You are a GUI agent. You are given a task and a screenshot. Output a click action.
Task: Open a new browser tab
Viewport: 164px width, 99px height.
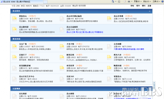45,2
